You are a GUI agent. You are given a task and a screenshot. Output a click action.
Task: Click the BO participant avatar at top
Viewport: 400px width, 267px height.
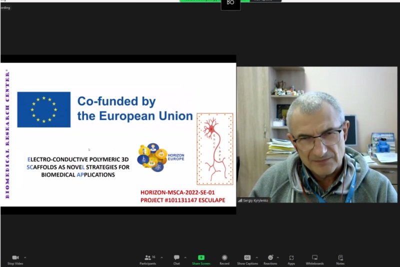click(x=230, y=4)
